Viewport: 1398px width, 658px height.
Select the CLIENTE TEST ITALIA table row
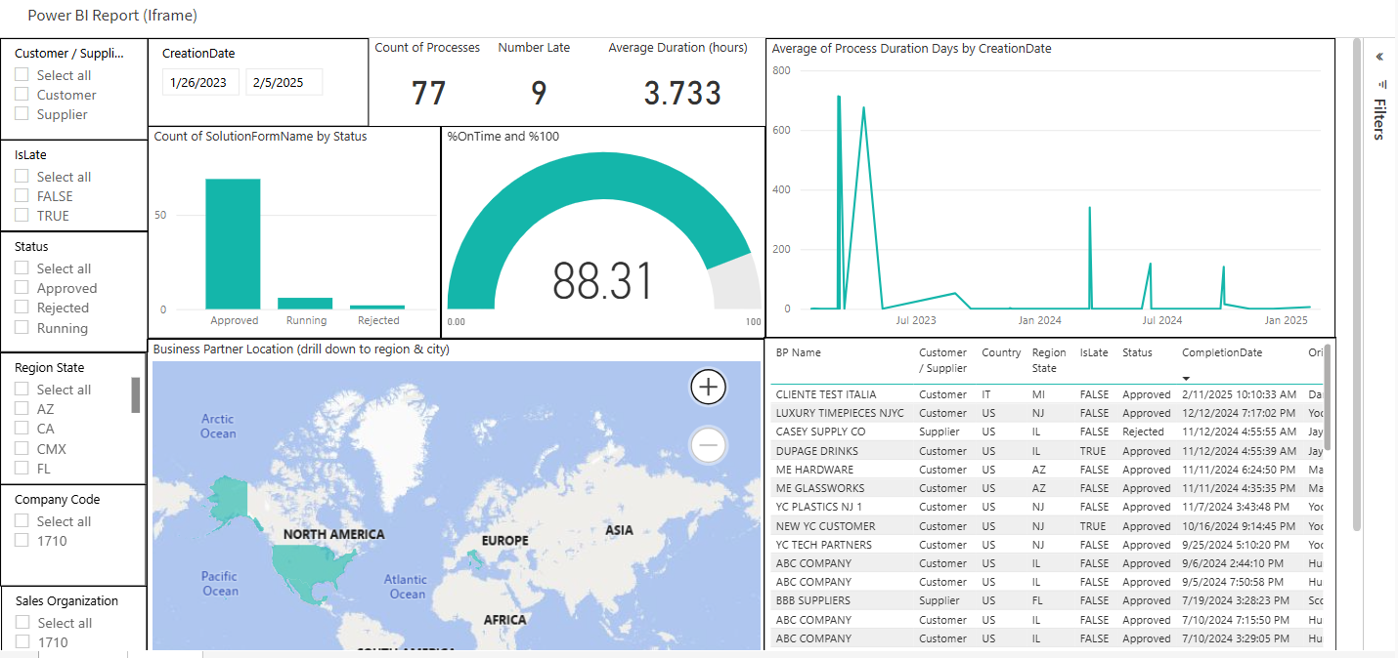[1046, 394]
